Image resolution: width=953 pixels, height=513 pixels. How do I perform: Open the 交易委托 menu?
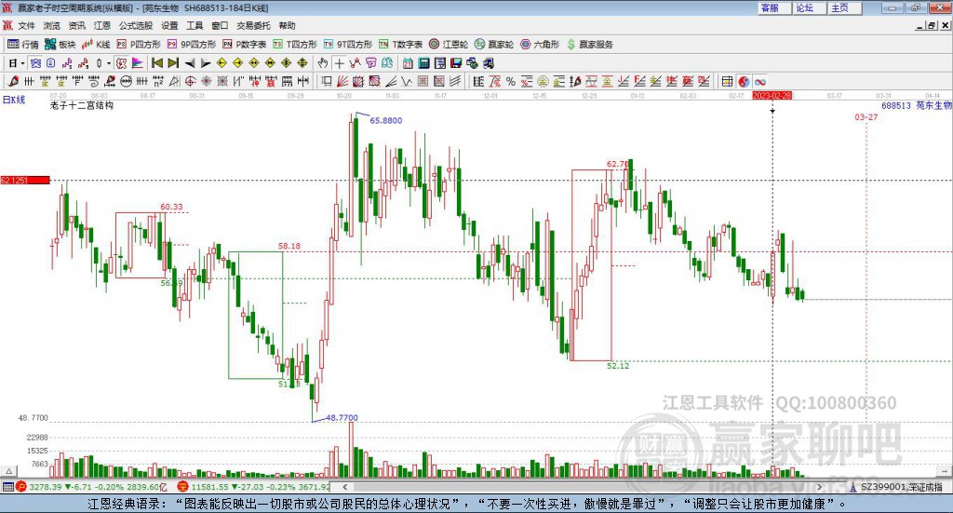coord(253,25)
